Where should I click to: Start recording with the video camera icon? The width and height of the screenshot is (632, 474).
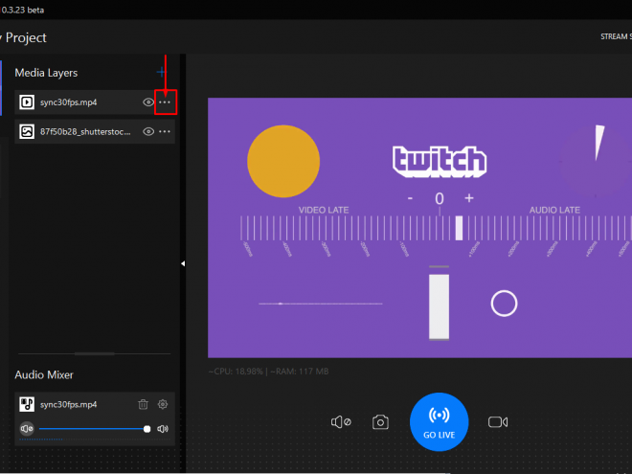tap(498, 422)
